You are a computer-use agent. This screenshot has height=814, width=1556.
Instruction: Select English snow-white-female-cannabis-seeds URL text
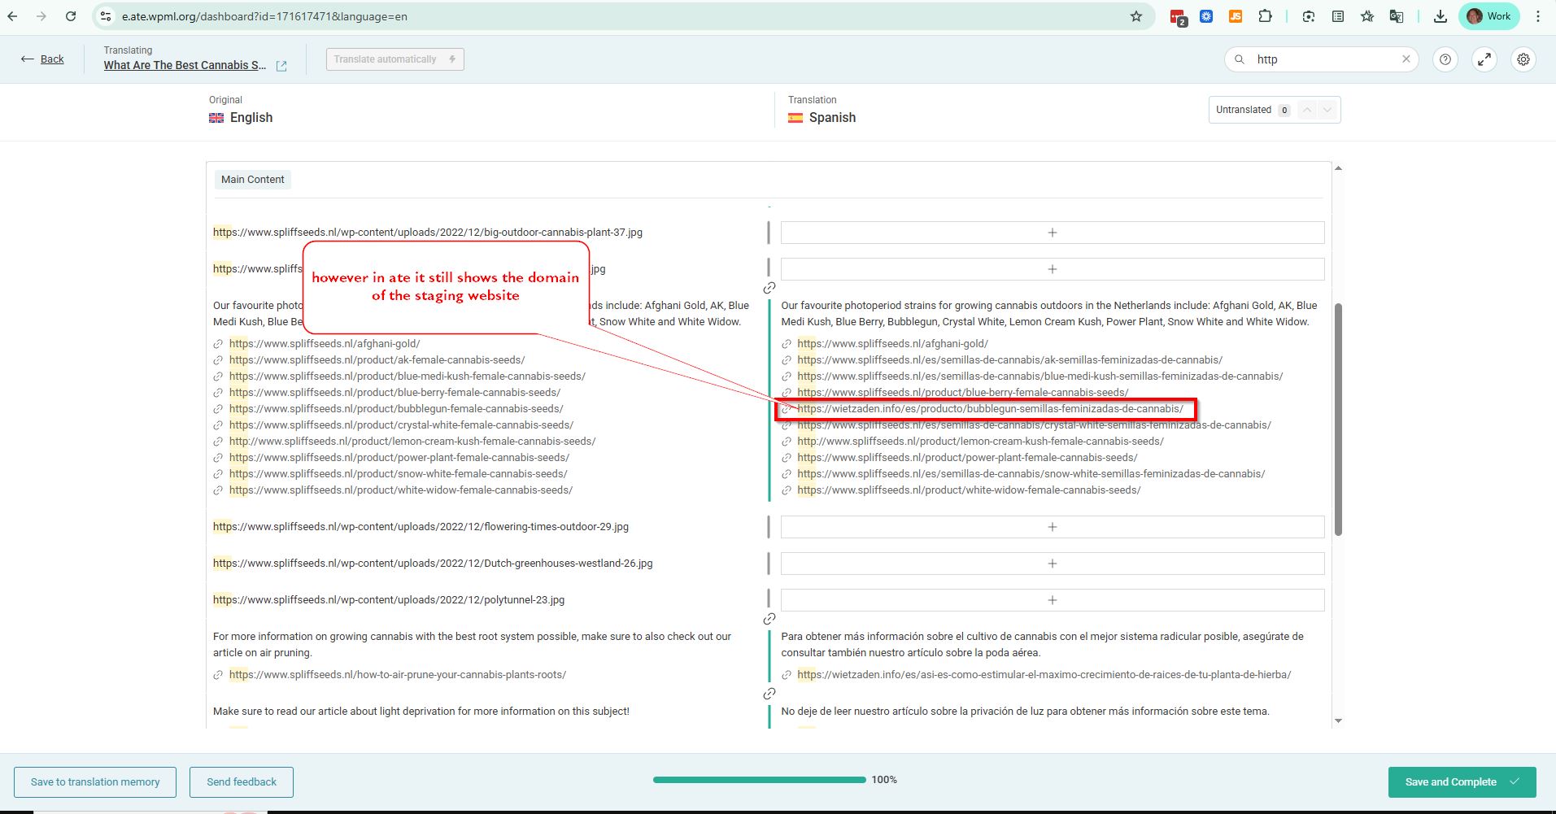(399, 474)
